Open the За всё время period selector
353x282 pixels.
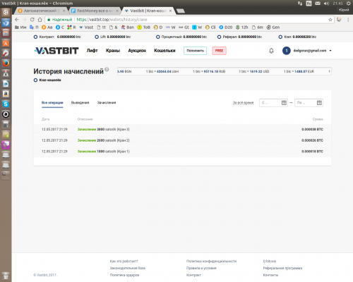point(243,103)
